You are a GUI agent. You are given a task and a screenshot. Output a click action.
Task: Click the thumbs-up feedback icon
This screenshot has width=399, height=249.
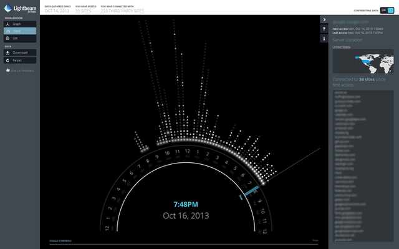8,70
